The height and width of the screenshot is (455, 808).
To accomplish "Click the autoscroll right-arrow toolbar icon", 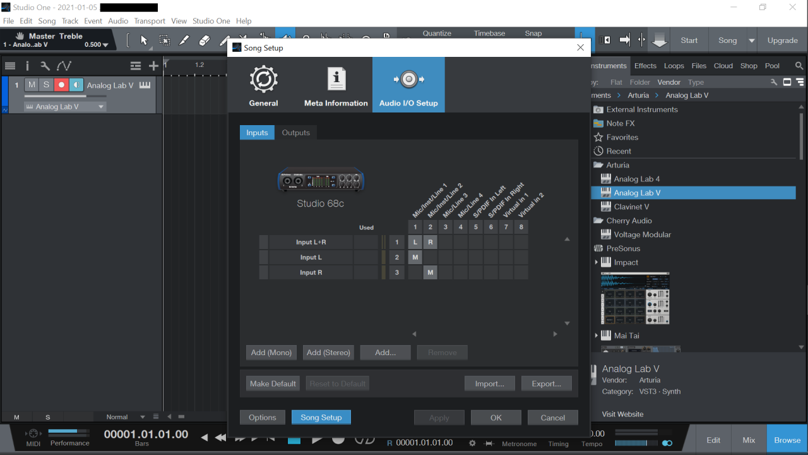I will coord(625,40).
